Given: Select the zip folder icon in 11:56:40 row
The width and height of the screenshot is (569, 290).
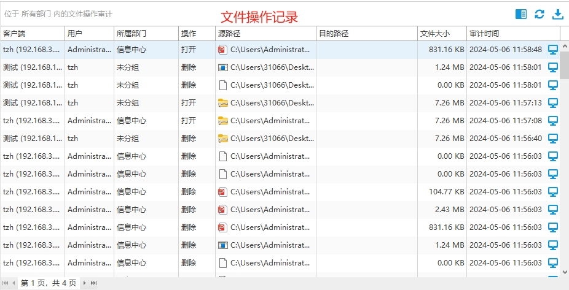Looking at the screenshot, I should coord(223,139).
